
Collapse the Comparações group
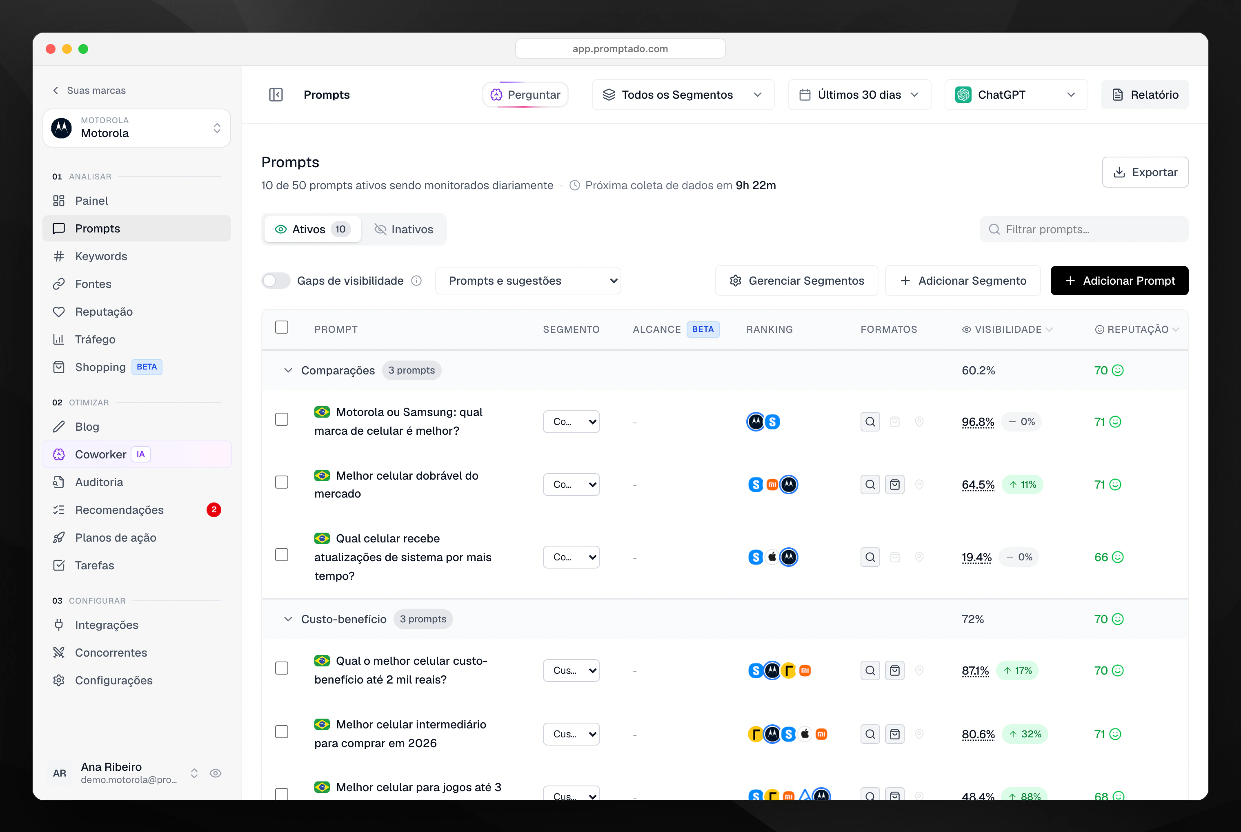point(288,370)
